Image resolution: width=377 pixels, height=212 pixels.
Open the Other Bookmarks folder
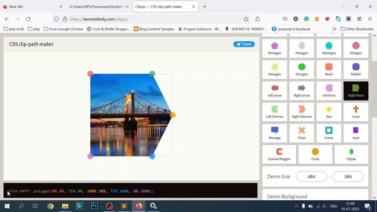(x=357, y=29)
